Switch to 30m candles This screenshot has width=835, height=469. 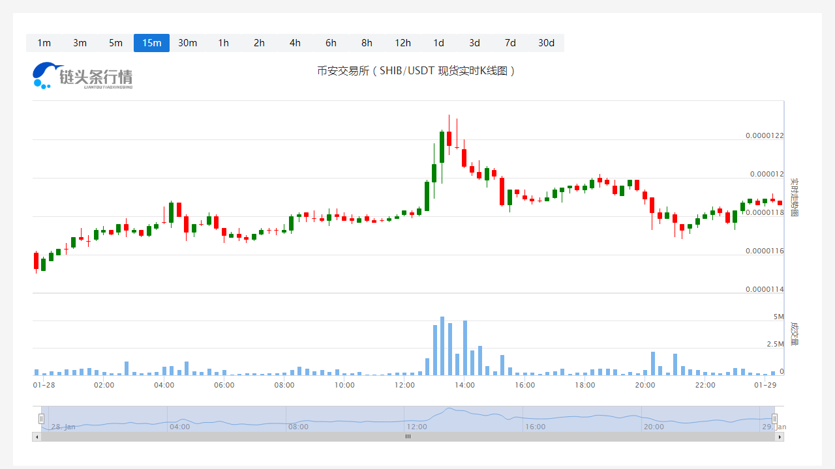click(187, 43)
